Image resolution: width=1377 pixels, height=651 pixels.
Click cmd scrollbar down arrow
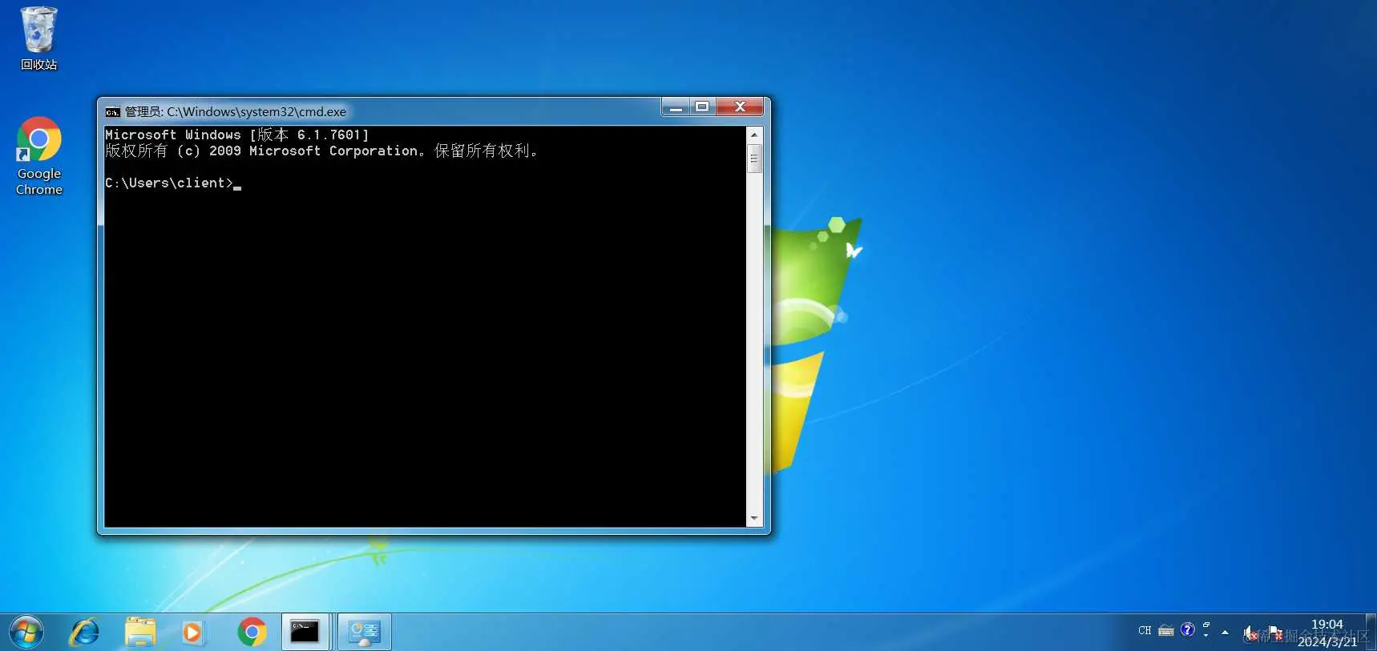point(754,519)
